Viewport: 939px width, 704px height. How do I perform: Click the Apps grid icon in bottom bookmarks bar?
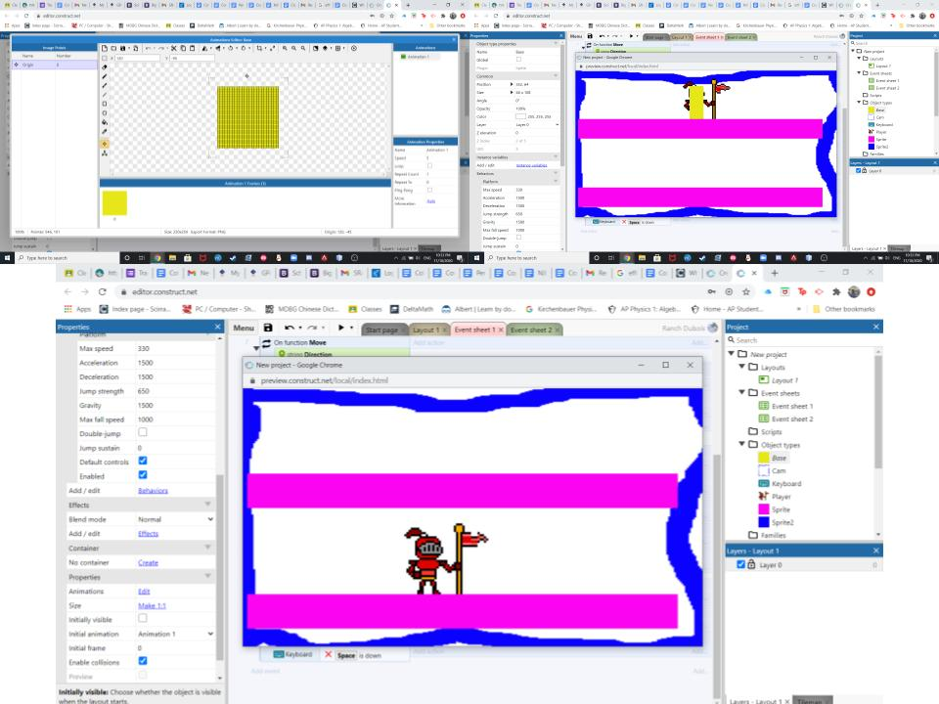click(x=68, y=309)
